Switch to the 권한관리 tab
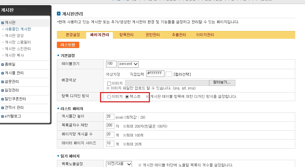The image size is (305, 167). (152, 35)
